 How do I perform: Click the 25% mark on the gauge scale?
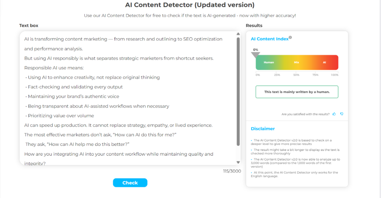[277, 75]
